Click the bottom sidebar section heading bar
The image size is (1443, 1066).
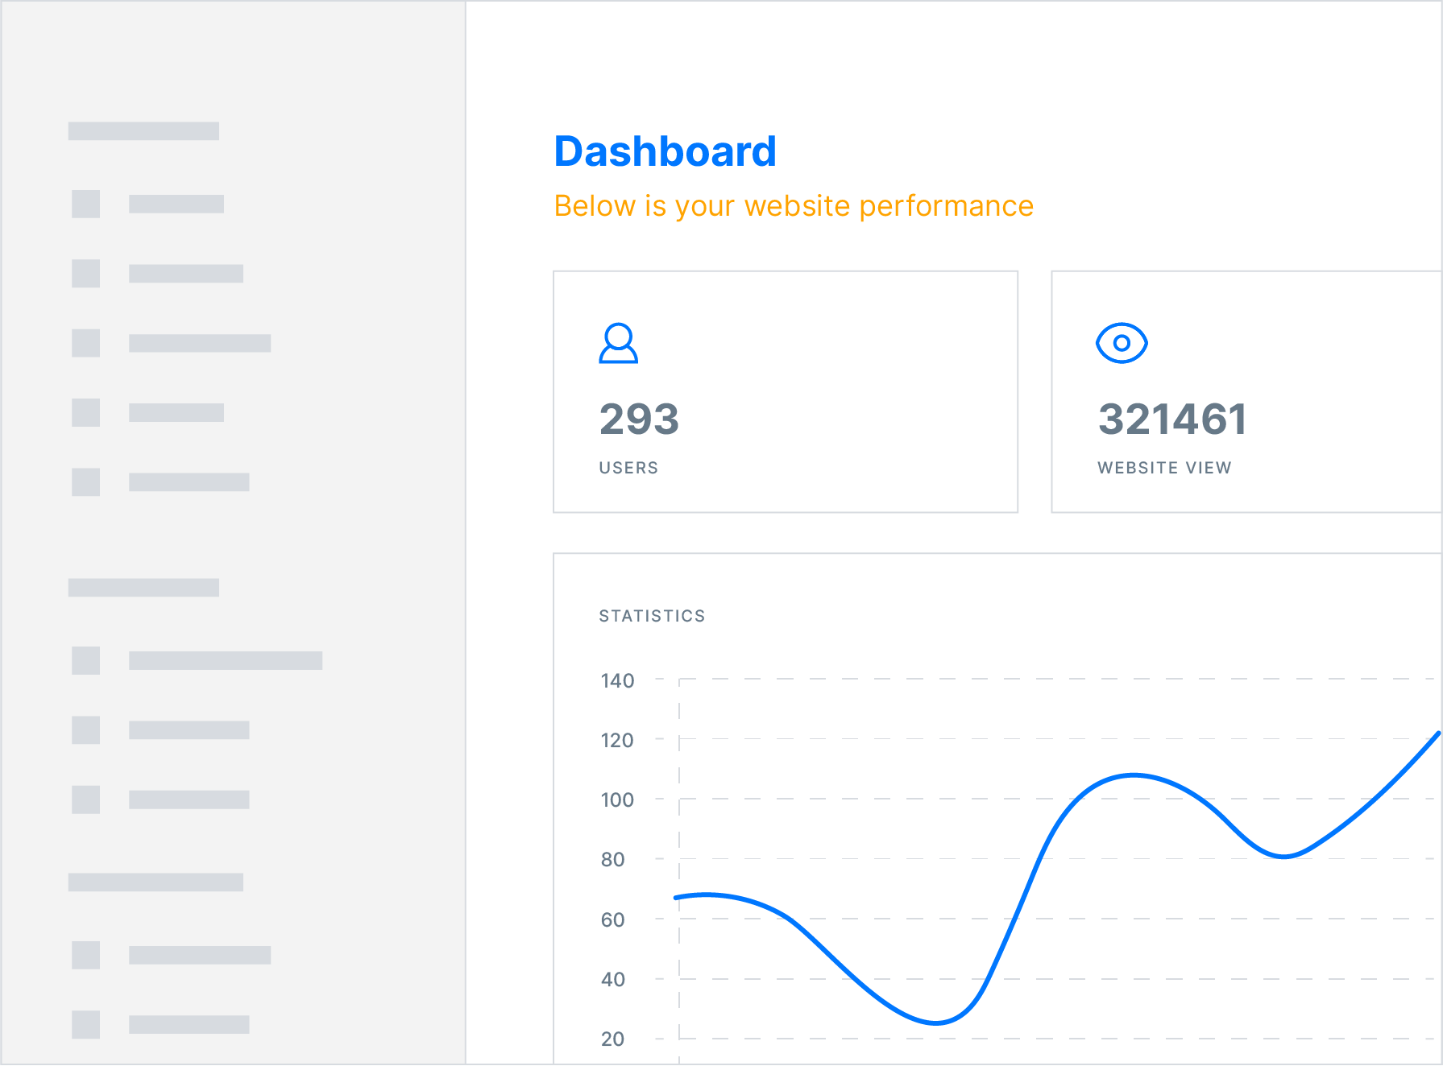tap(155, 882)
